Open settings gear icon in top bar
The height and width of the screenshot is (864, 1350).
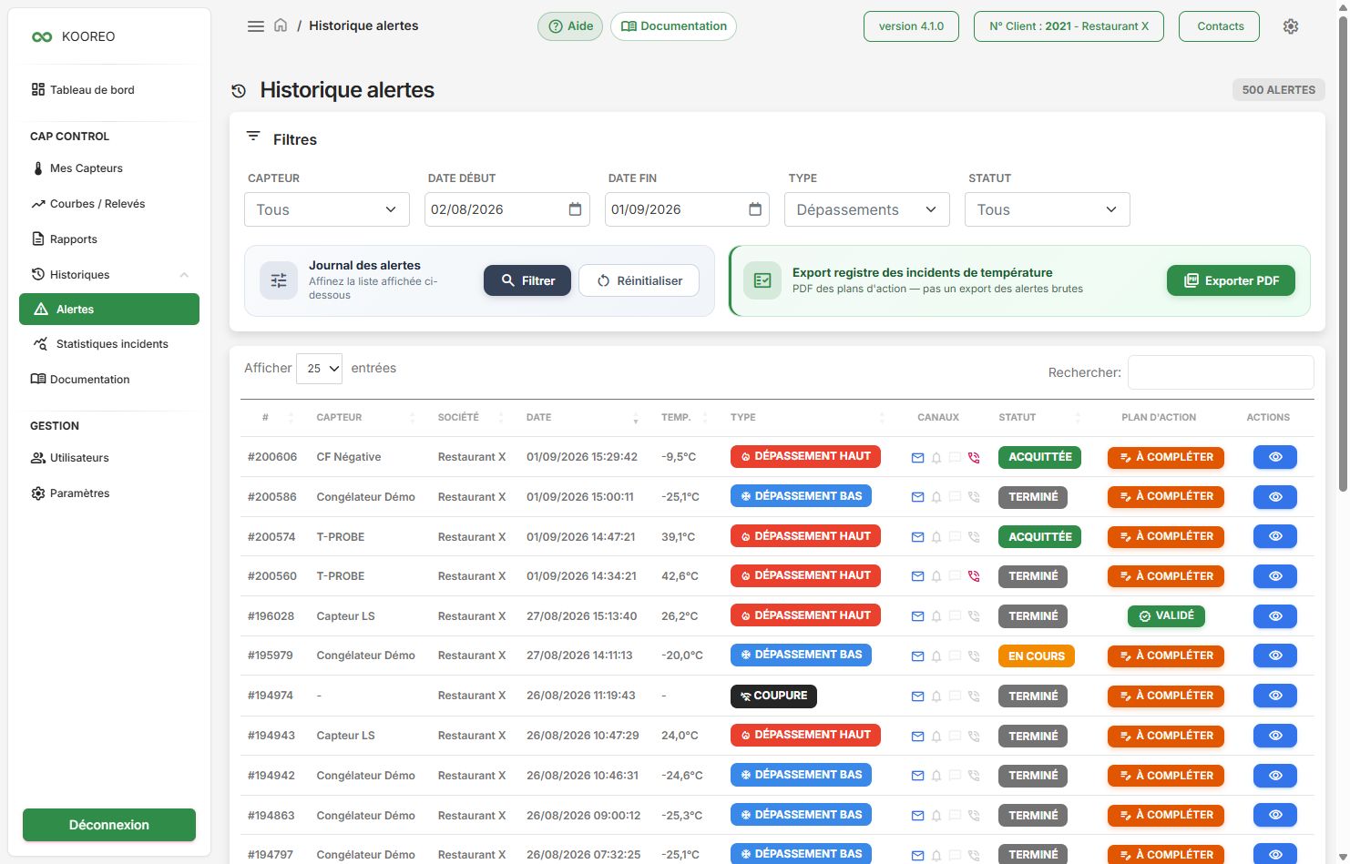point(1291,26)
